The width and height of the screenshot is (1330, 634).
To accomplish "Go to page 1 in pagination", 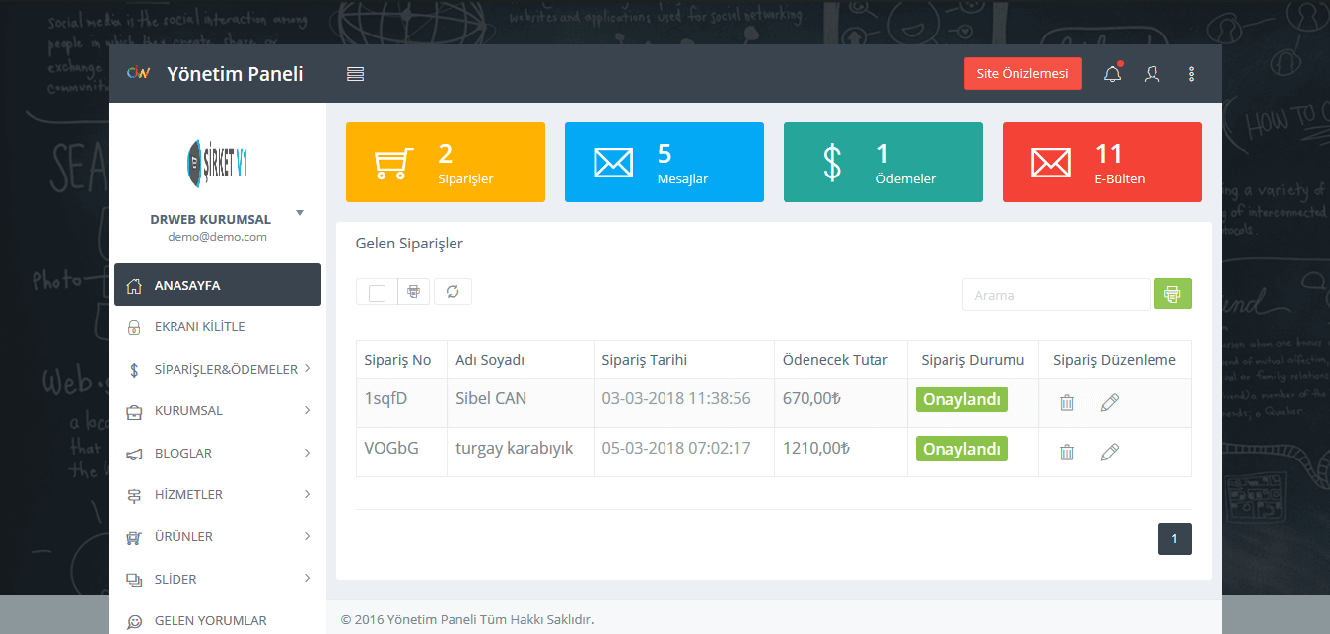I will pos(1174,539).
